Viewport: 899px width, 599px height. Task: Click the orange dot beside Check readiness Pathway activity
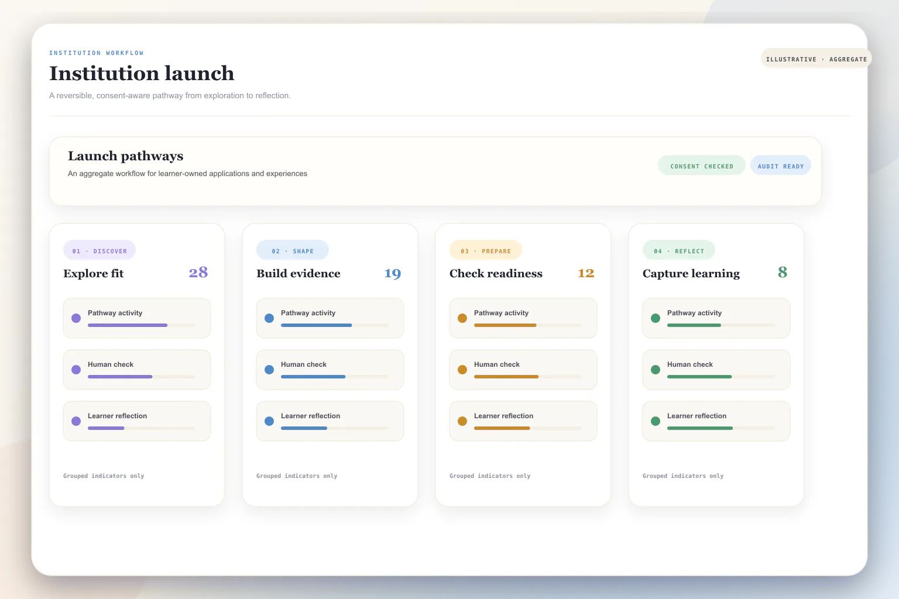pyautogui.click(x=462, y=318)
